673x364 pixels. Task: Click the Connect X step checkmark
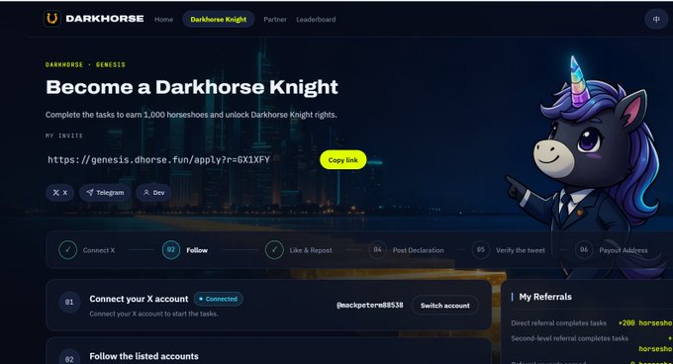pos(68,250)
